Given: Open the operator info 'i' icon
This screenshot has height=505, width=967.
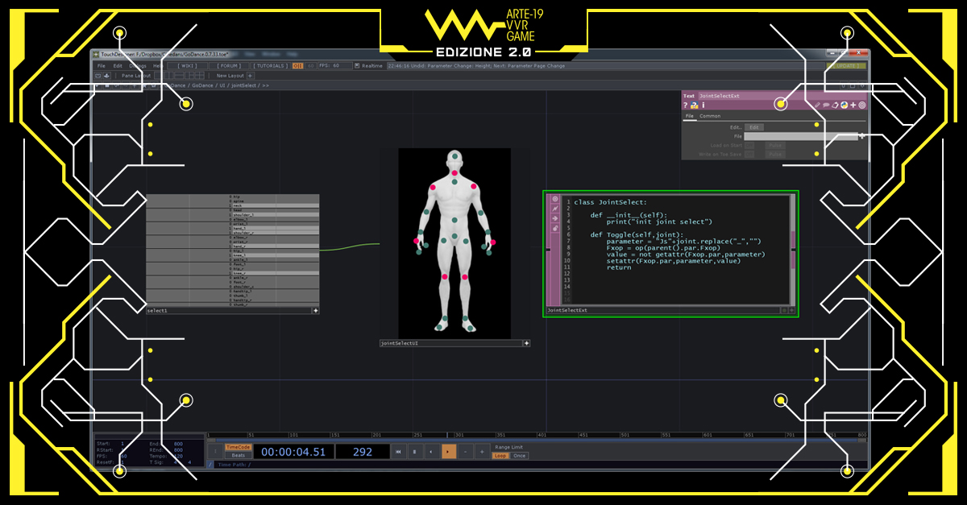Looking at the screenshot, I should point(703,105).
